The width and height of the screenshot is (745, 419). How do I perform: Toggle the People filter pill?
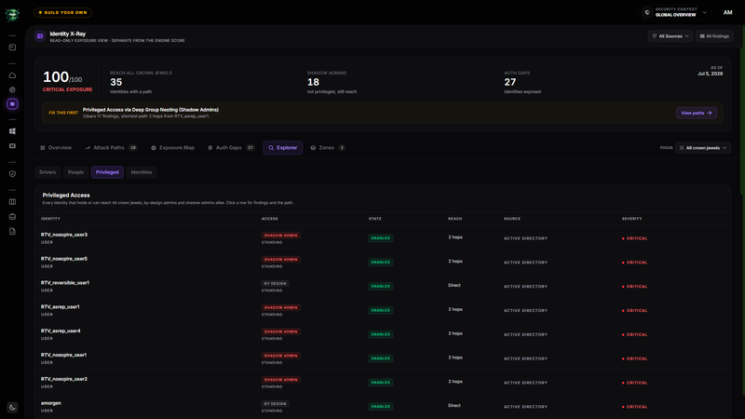point(75,172)
